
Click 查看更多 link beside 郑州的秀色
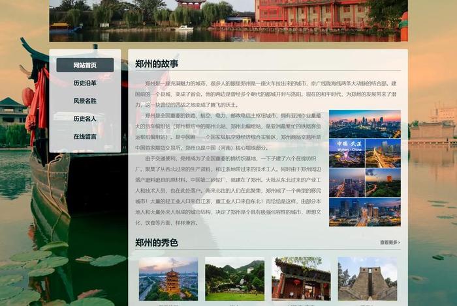pos(390,242)
